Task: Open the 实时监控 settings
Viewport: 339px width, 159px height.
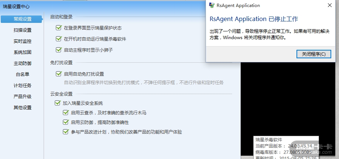Action: point(23,41)
